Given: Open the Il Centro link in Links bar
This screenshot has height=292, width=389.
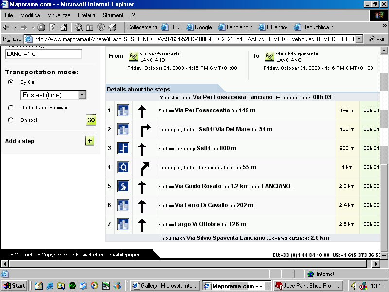Looking at the screenshot, I should [x=273, y=27].
